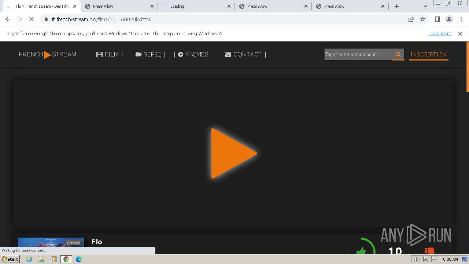The width and height of the screenshot is (469, 264).
Task: Click the red thumbs down icon
Action: click(x=429, y=251)
